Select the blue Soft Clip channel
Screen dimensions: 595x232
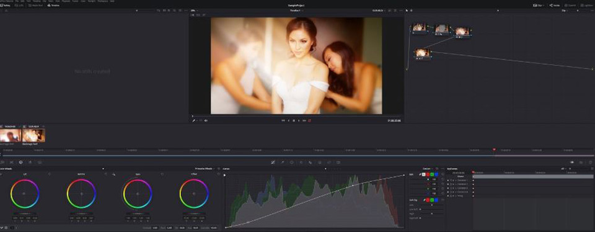[436, 200]
